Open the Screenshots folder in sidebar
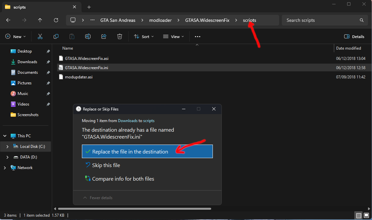 tap(28, 115)
